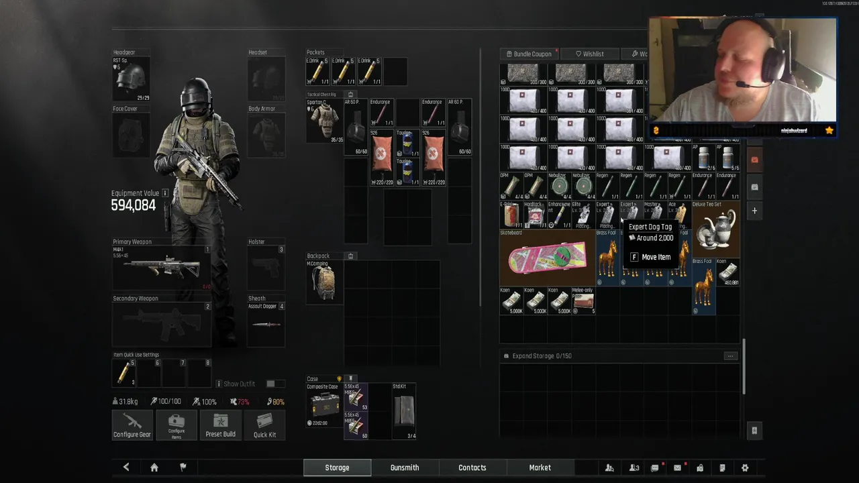Select the grey storage page icon

[754, 187]
